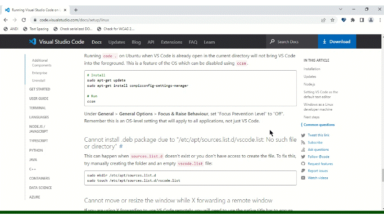The width and height of the screenshot is (384, 216).
Task: Click the YouTube icon beside Watch videos
Action: pyautogui.click(x=303, y=178)
